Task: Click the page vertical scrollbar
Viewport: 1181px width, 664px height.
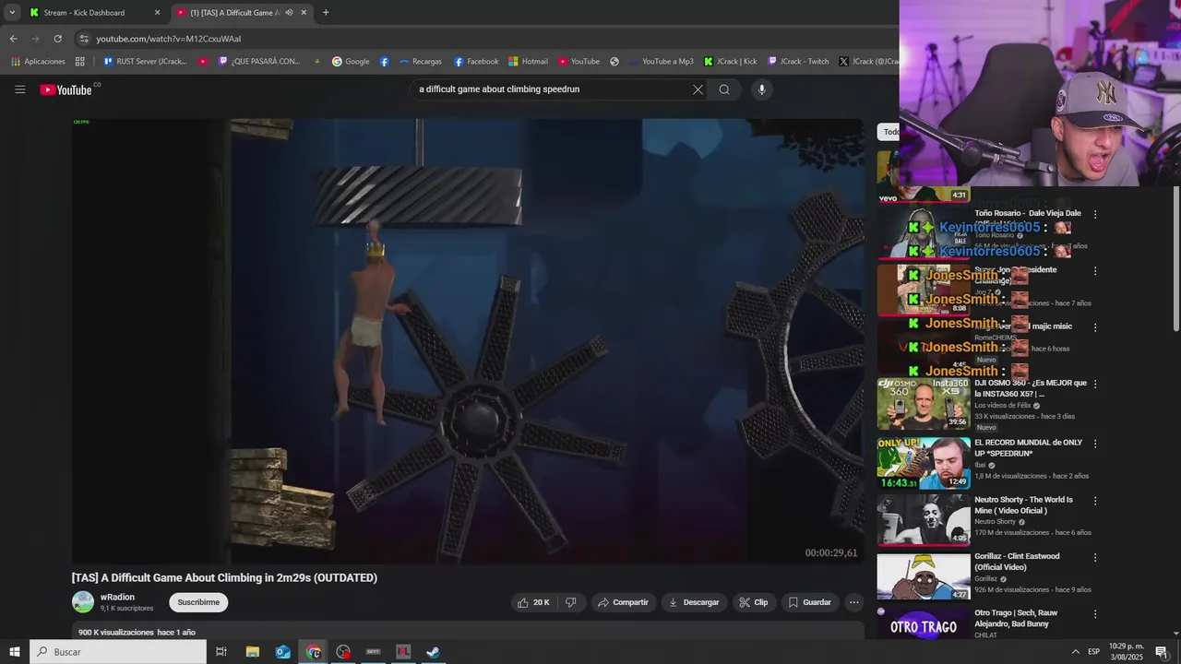Action: point(1175,258)
